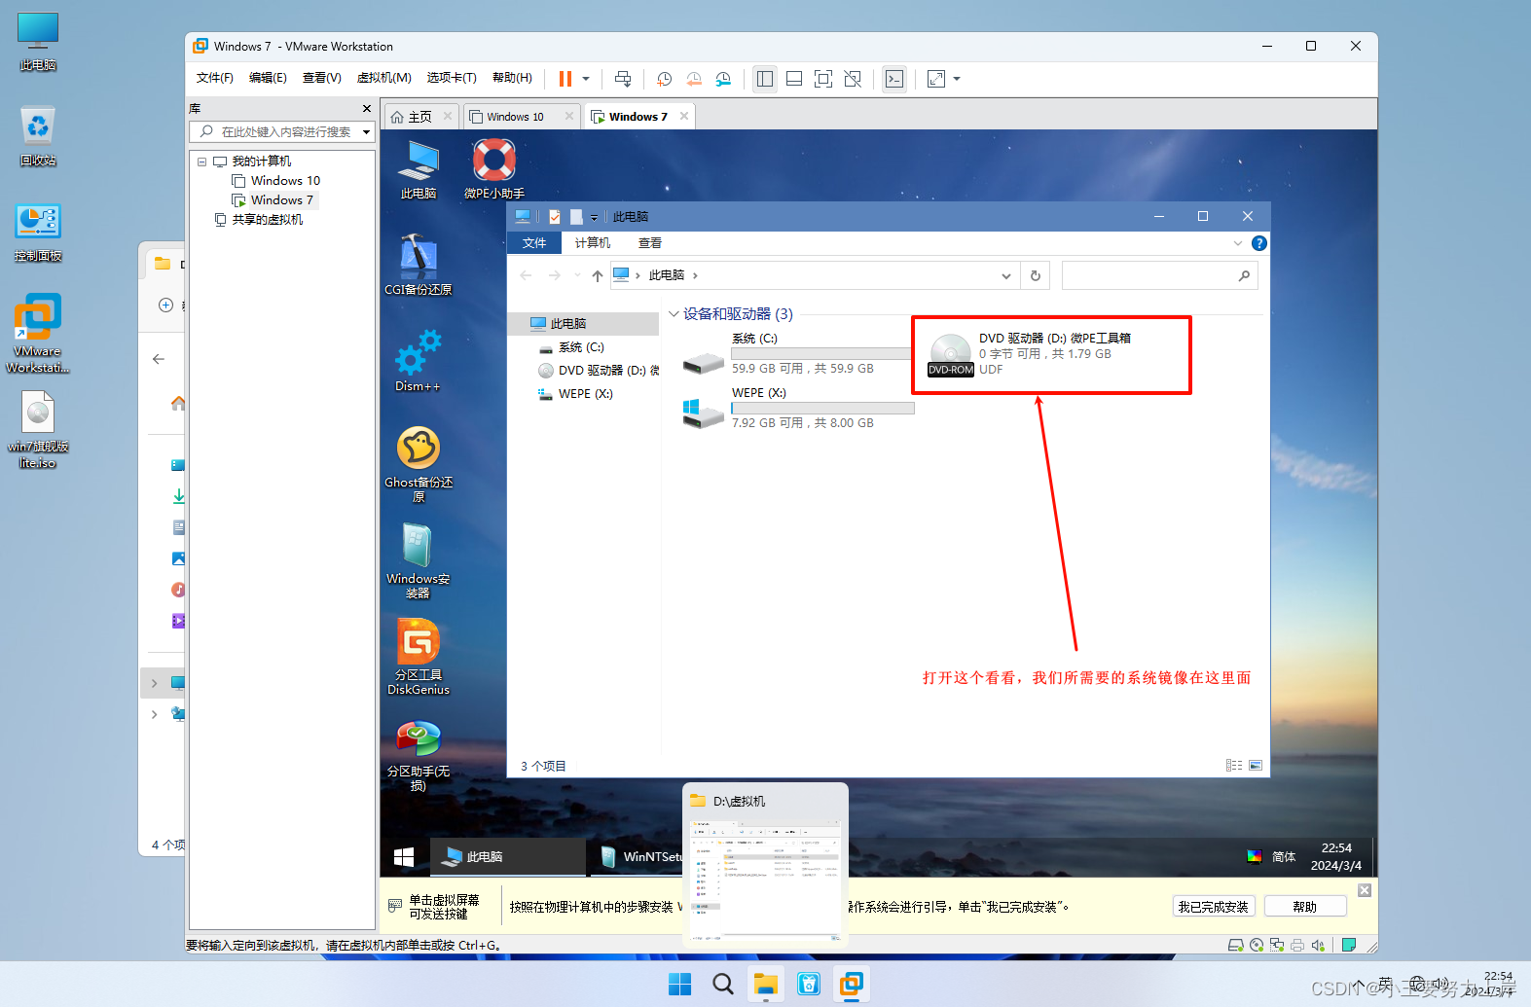
Task: Open the 查看 ribbon tab in explorer
Action: pos(650,243)
